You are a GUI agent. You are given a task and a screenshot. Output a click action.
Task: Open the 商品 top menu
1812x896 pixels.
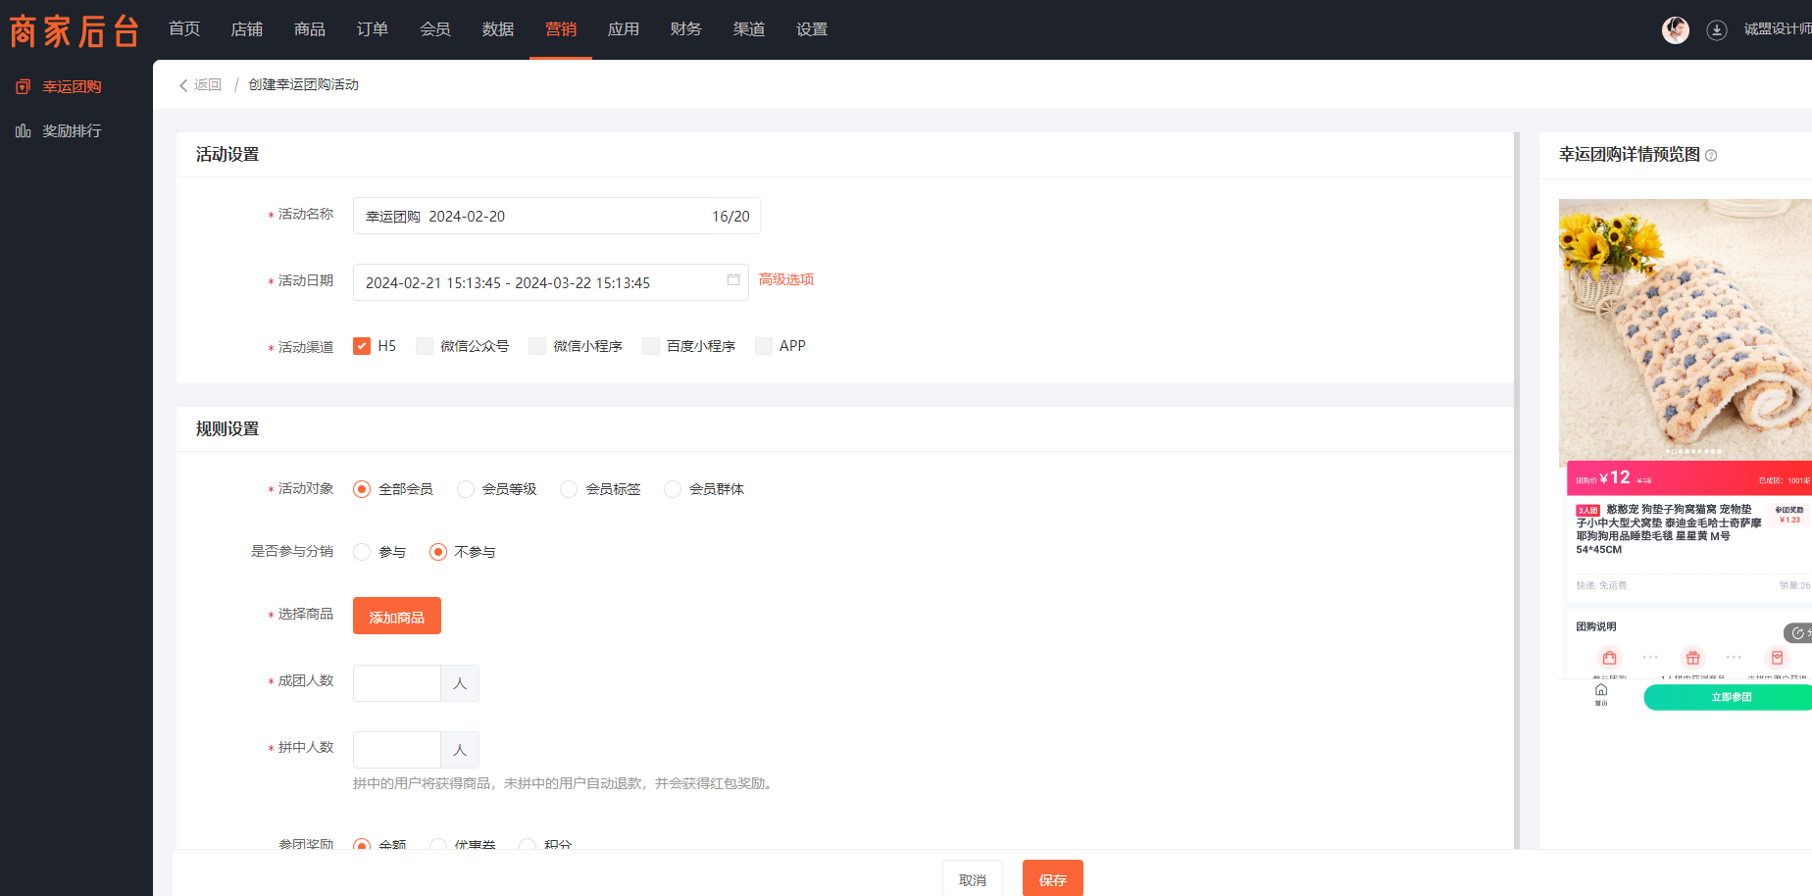(310, 29)
